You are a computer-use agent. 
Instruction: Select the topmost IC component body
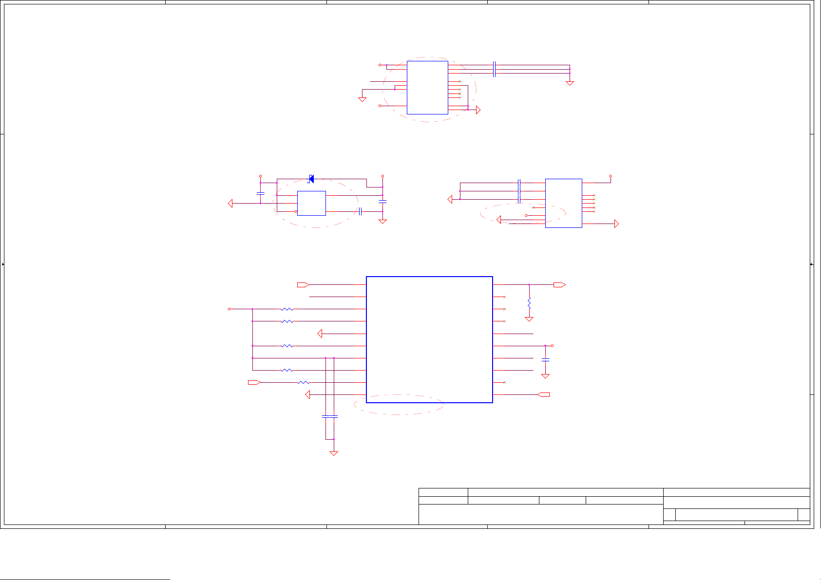tap(427, 88)
